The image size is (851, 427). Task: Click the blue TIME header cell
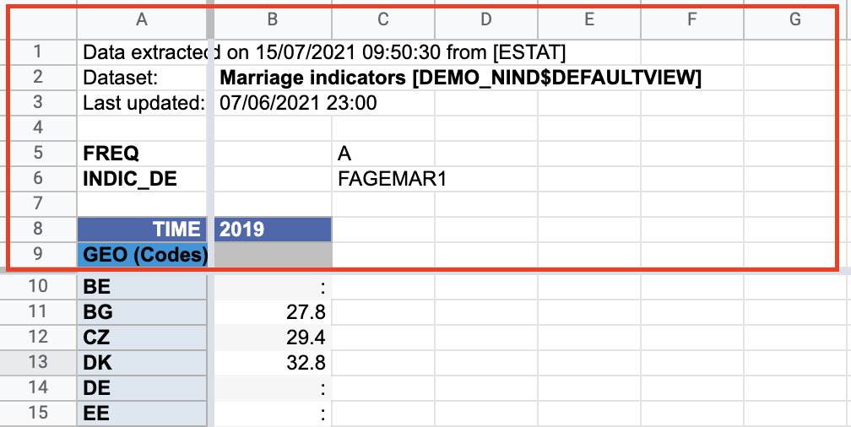coord(141,229)
